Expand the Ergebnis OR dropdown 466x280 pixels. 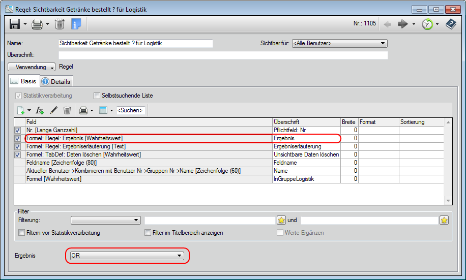[127, 256]
